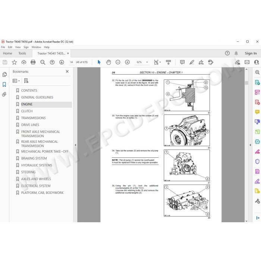This screenshot has height=261, width=261.
Task: Jump to AXLES AND WHEELS bookmark
Action: (x=36, y=179)
